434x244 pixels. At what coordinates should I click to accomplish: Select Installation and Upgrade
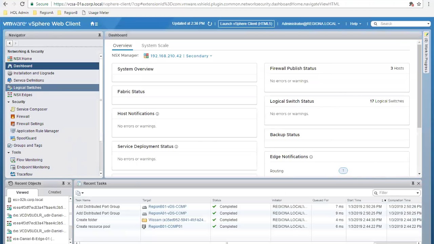pos(34,73)
